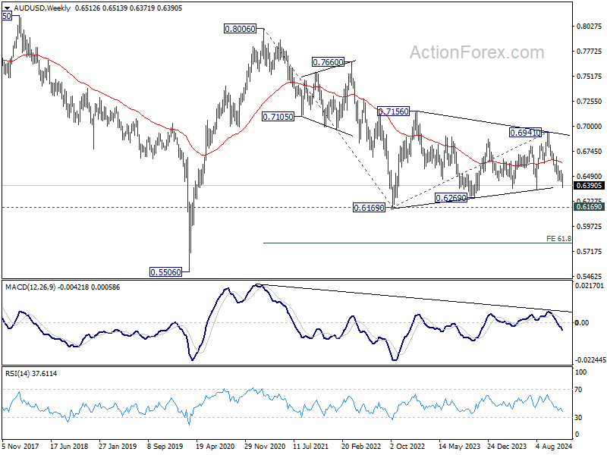Click the 0.57175 price axis value
This screenshot has height=455, width=607.
click(590, 252)
